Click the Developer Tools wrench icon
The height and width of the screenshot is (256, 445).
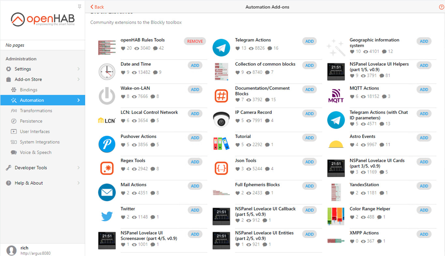9,168
